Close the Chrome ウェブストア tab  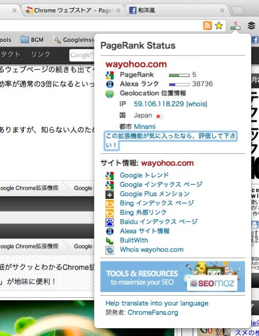(x=118, y=10)
